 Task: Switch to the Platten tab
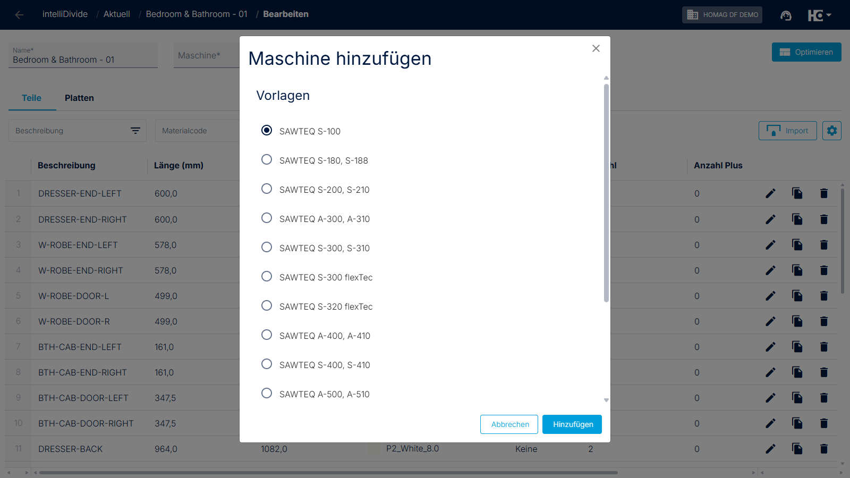click(79, 98)
